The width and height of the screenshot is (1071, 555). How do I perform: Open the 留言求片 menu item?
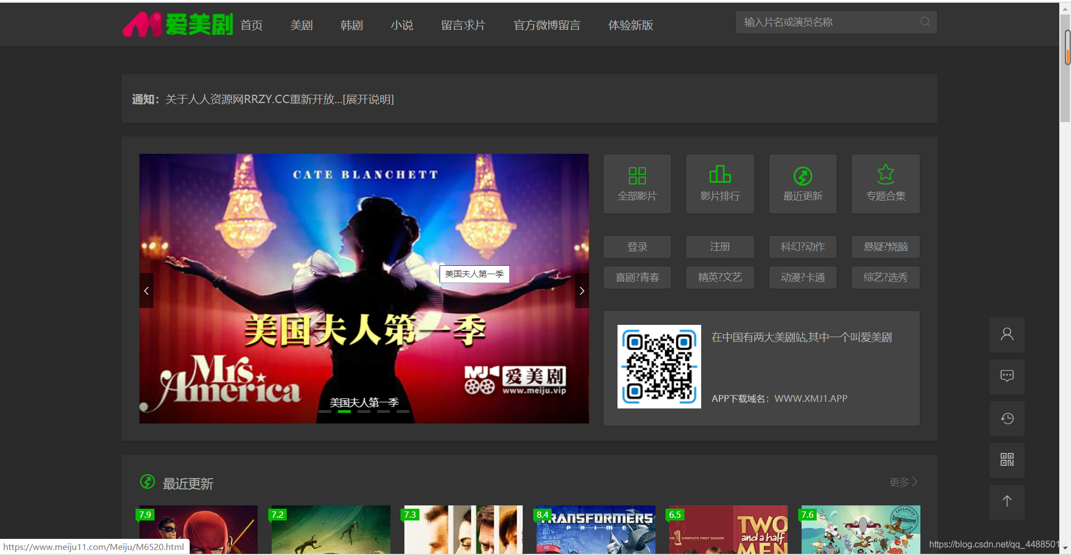(463, 25)
